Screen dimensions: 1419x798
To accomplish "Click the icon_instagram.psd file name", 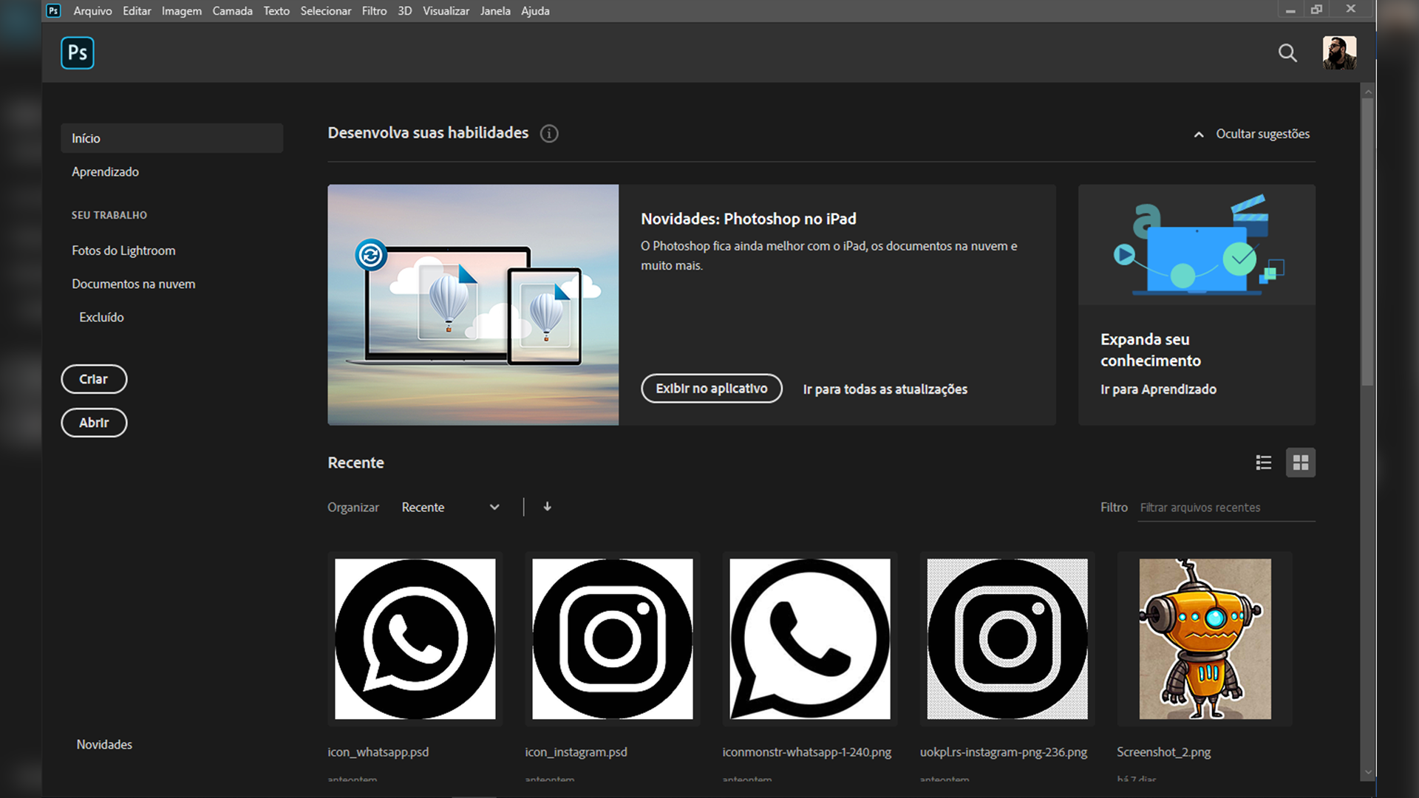I will point(576,752).
